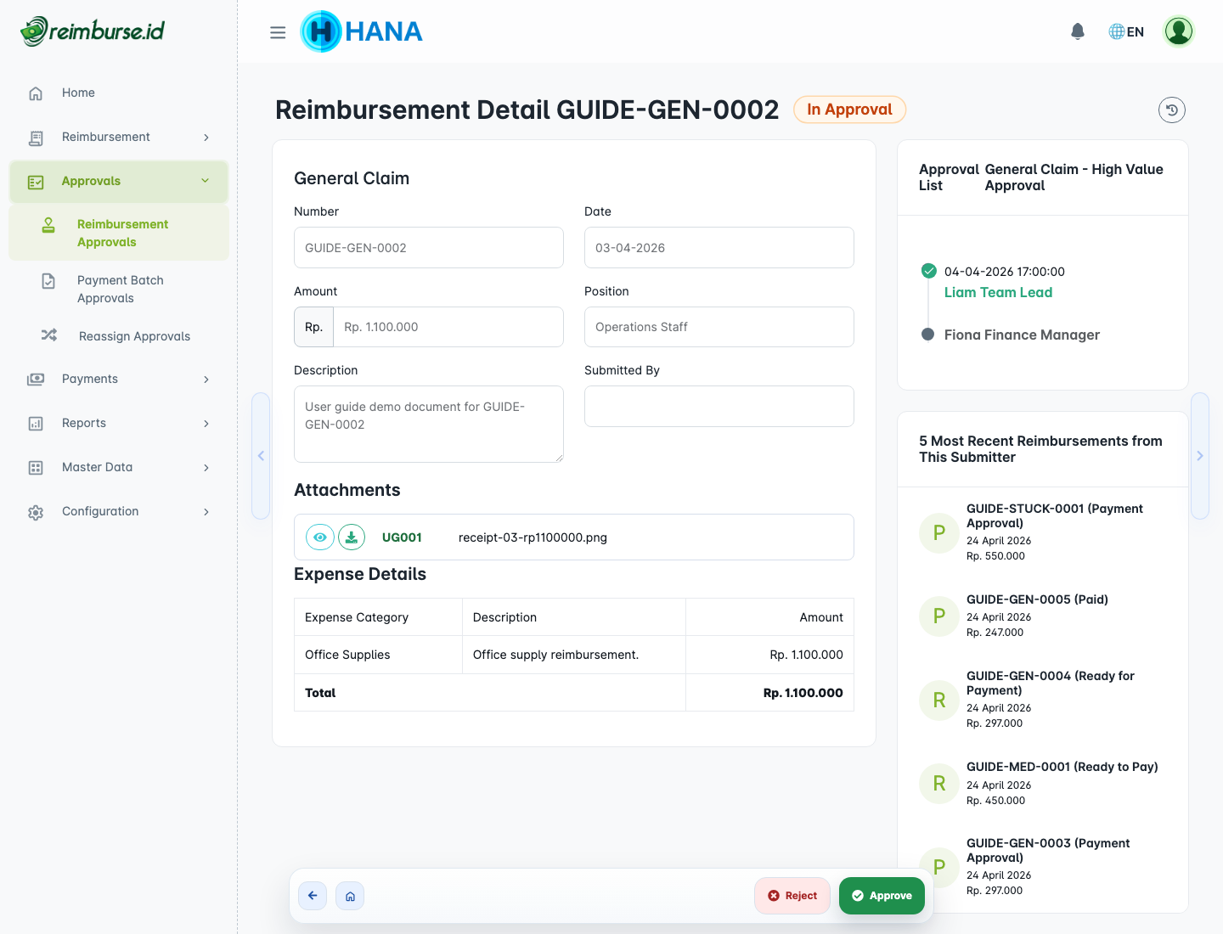Viewport: 1223px width, 934px height.
Task: Preview the receipt with the eye icon
Action: 319,537
